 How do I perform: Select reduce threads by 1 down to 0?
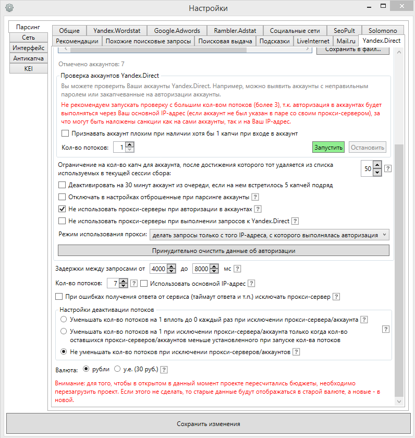(x=64, y=319)
